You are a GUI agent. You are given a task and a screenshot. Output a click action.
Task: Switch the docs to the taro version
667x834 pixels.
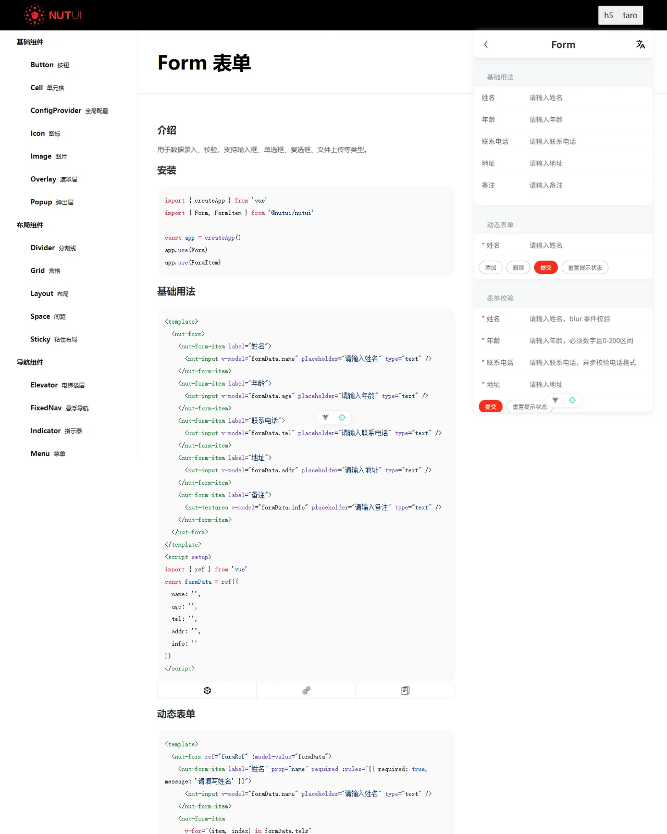click(x=630, y=16)
